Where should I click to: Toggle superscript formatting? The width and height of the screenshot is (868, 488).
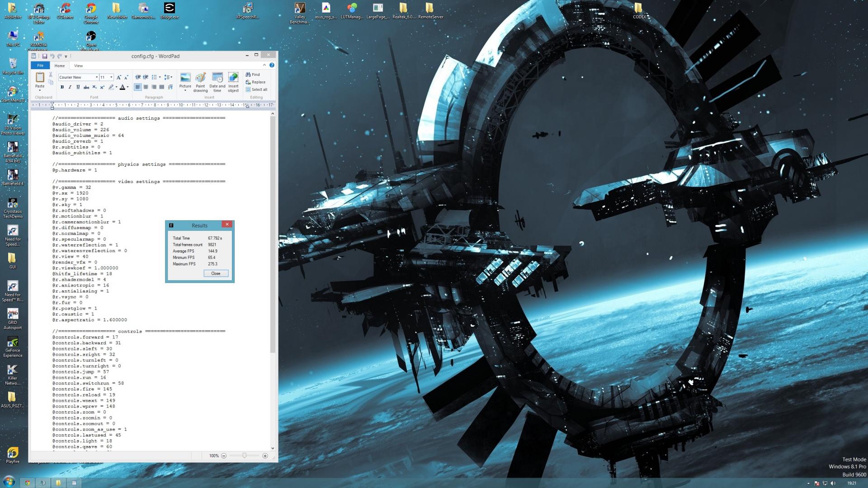[x=102, y=87]
